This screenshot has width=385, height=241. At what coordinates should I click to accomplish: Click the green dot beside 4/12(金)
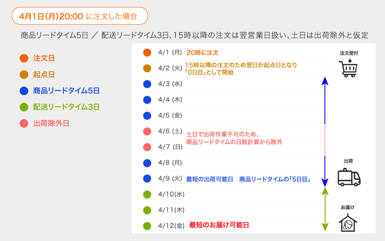(147, 226)
